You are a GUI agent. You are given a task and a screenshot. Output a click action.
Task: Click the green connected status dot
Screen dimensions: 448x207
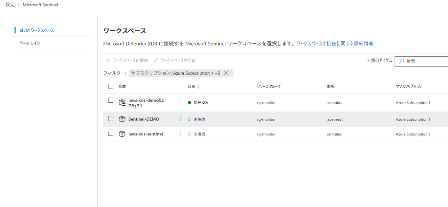tap(189, 103)
